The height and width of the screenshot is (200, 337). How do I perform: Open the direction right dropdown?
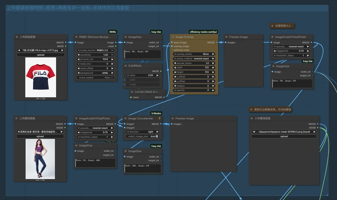coord(142,132)
